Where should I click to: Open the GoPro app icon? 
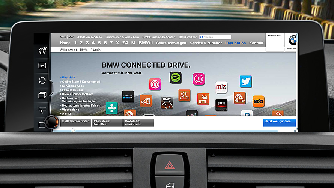coord(128,96)
